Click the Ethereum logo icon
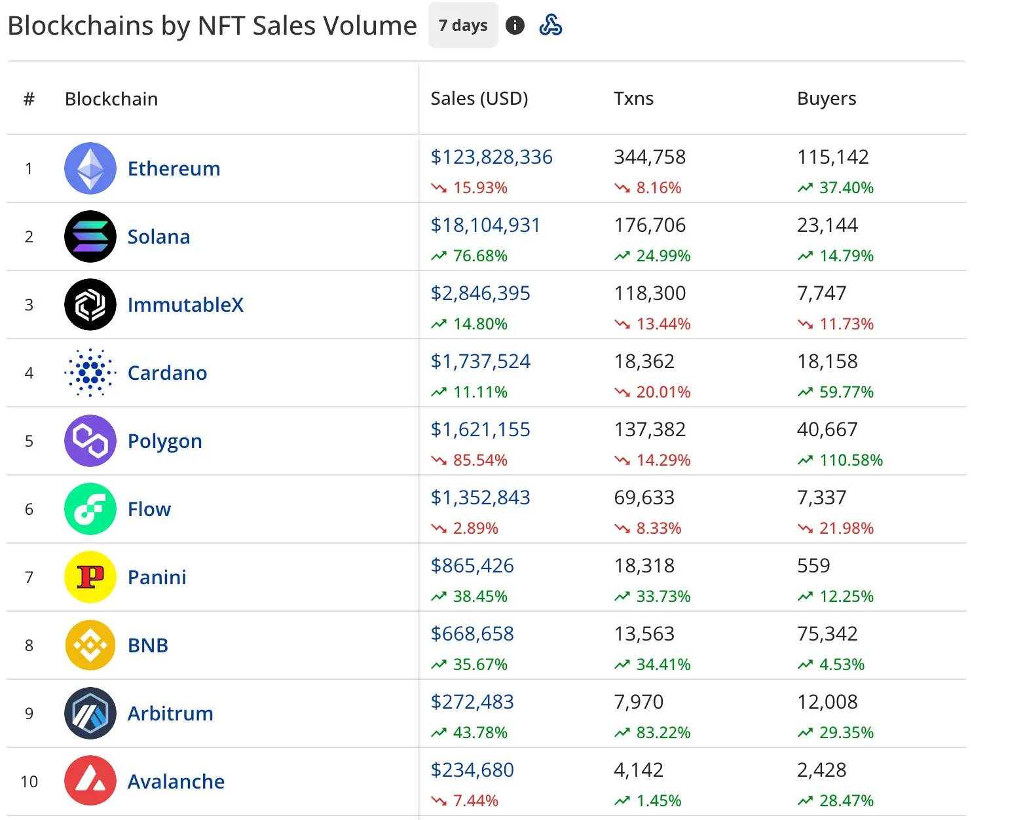1023x820 pixels. [x=90, y=168]
